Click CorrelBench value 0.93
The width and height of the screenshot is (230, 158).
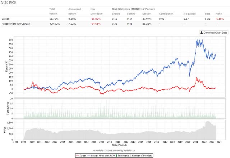(x=162, y=19)
